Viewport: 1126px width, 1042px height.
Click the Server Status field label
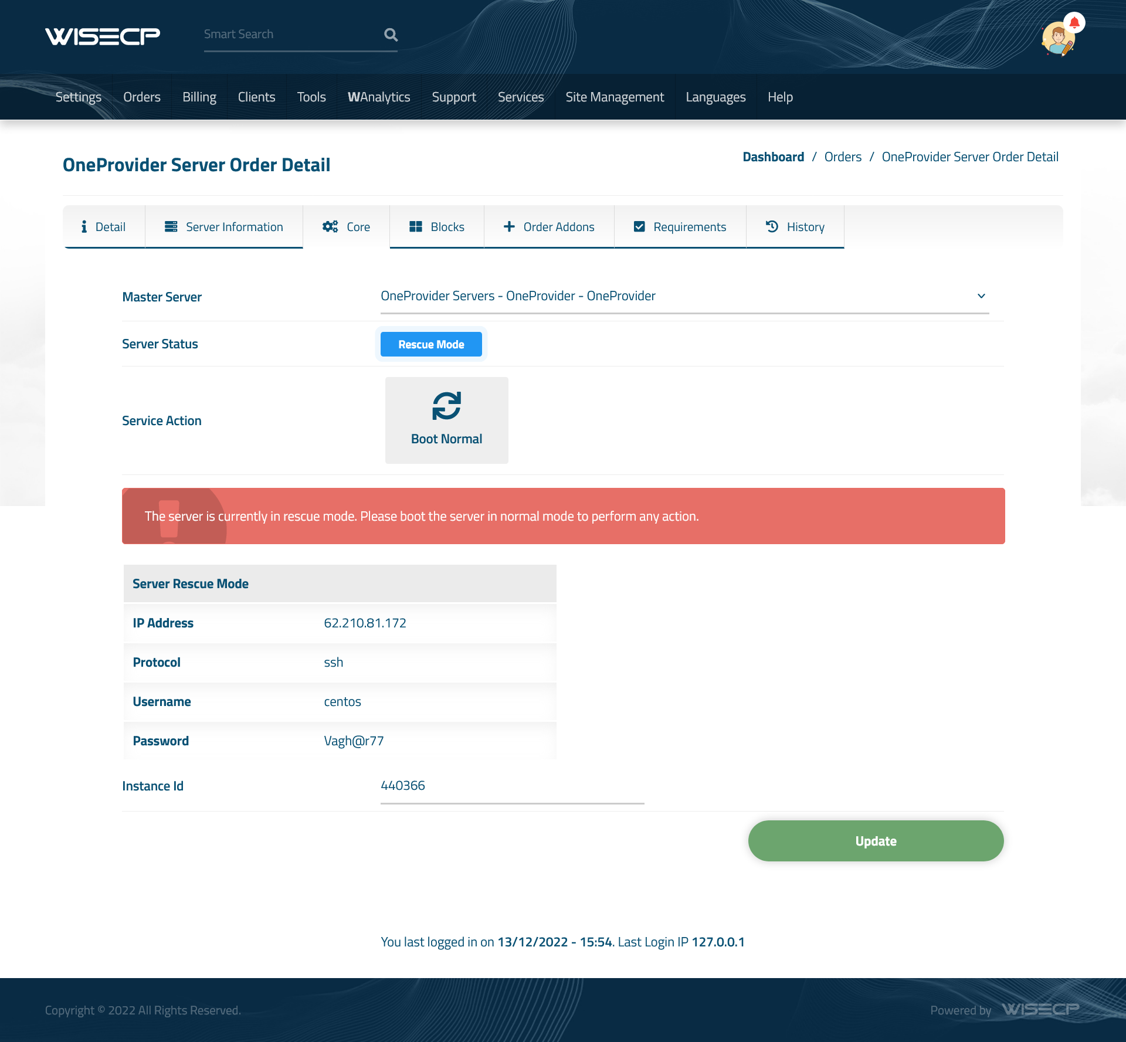tap(160, 344)
